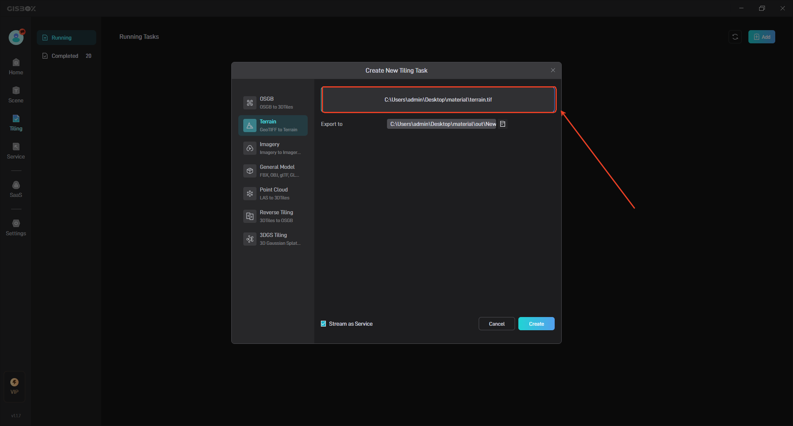
Task: Click the Running Tasks heading
Action: 139,37
